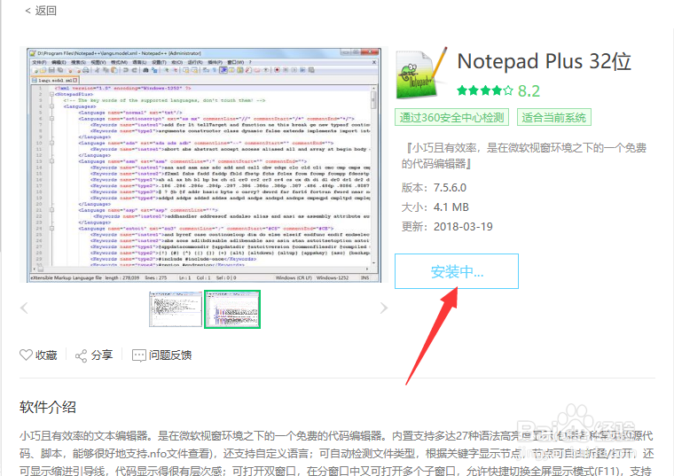The height and width of the screenshot is (476, 674).
Task: Click the 通过360安全中心检测 badge
Action: point(451,117)
